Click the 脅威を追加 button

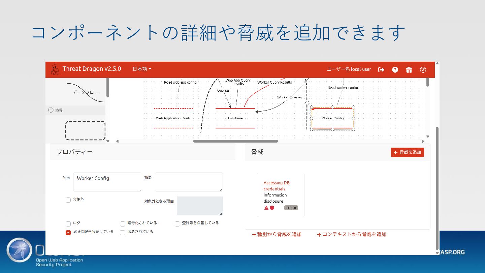click(x=408, y=152)
